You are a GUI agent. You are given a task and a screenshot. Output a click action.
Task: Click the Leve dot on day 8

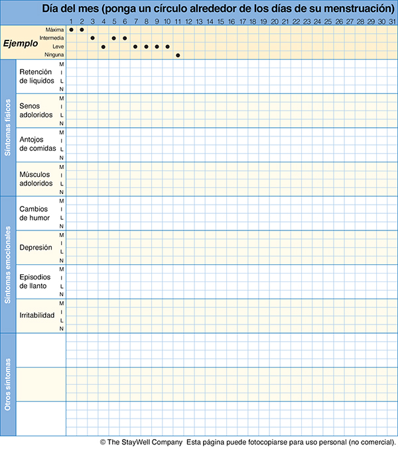146,47
